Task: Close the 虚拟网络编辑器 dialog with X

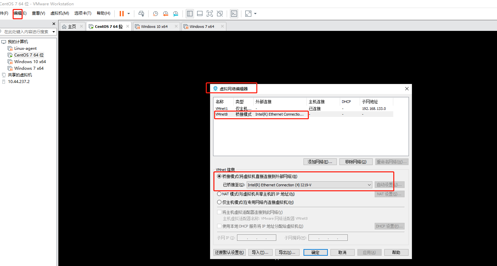Action: (407, 89)
